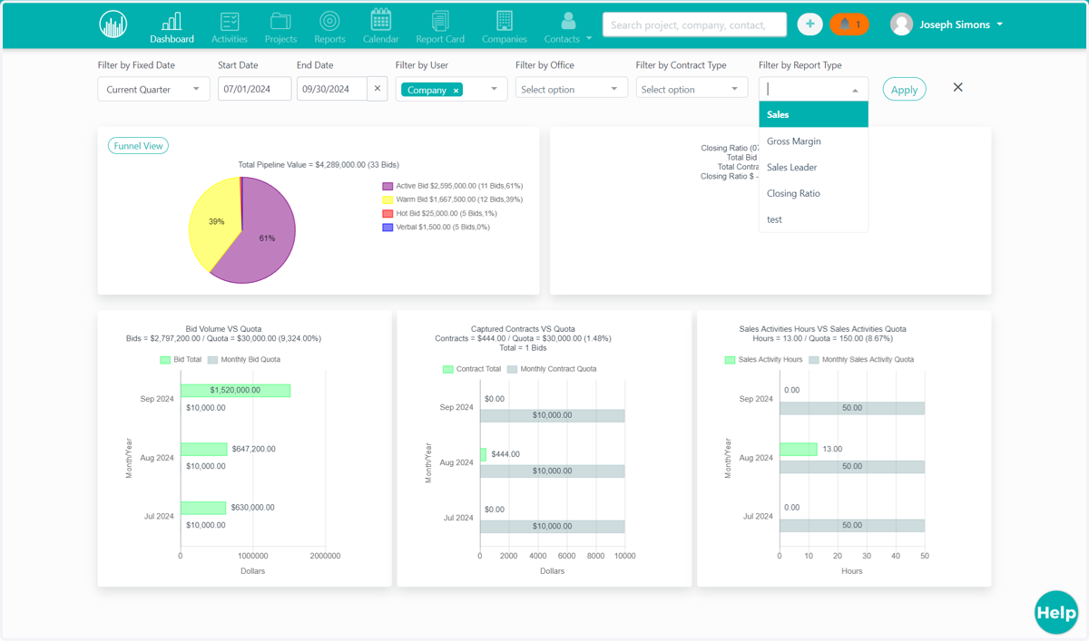This screenshot has width=1089, height=641.
Task: Open the Filter by Office dropdown
Action: pyautogui.click(x=572, y=89)
